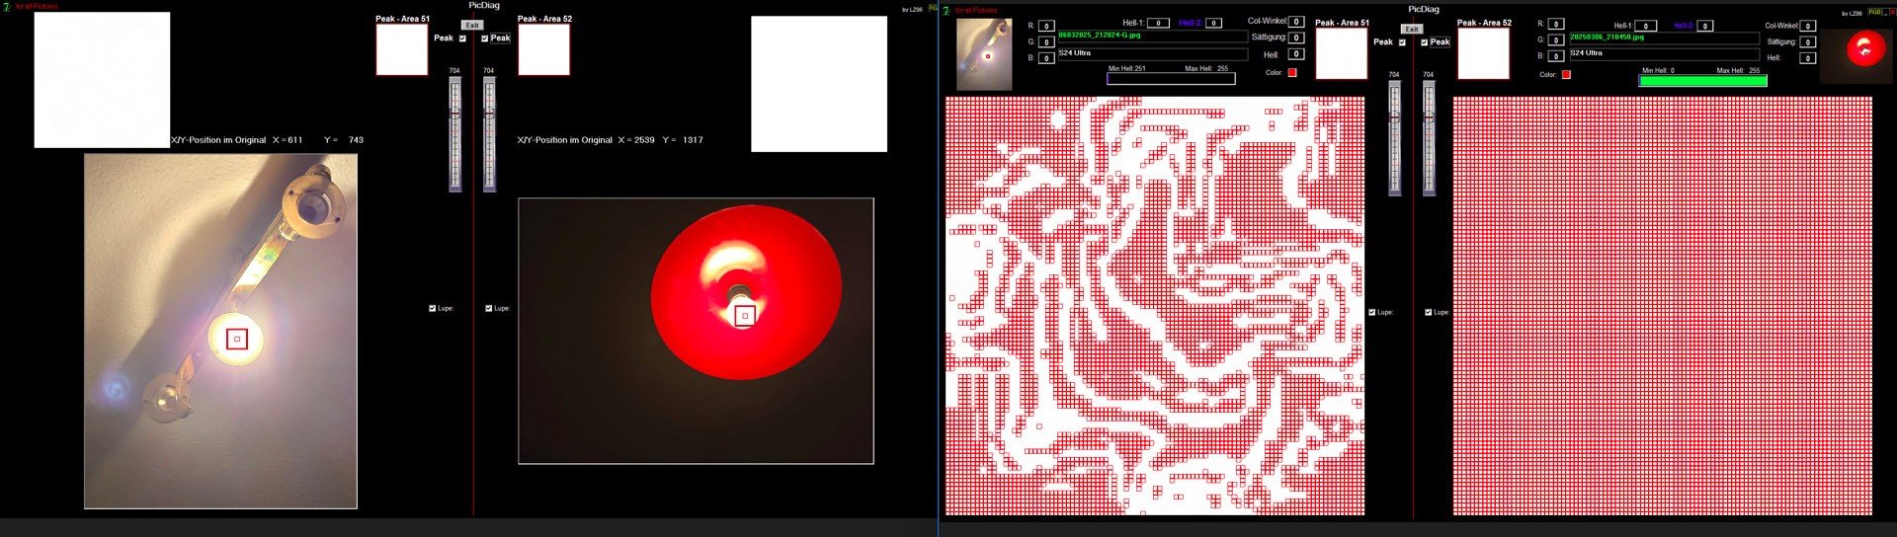Disable the first Lupe checkbox in left window
The width and height of the screenshot is (1897, 537).
point(432,308)
